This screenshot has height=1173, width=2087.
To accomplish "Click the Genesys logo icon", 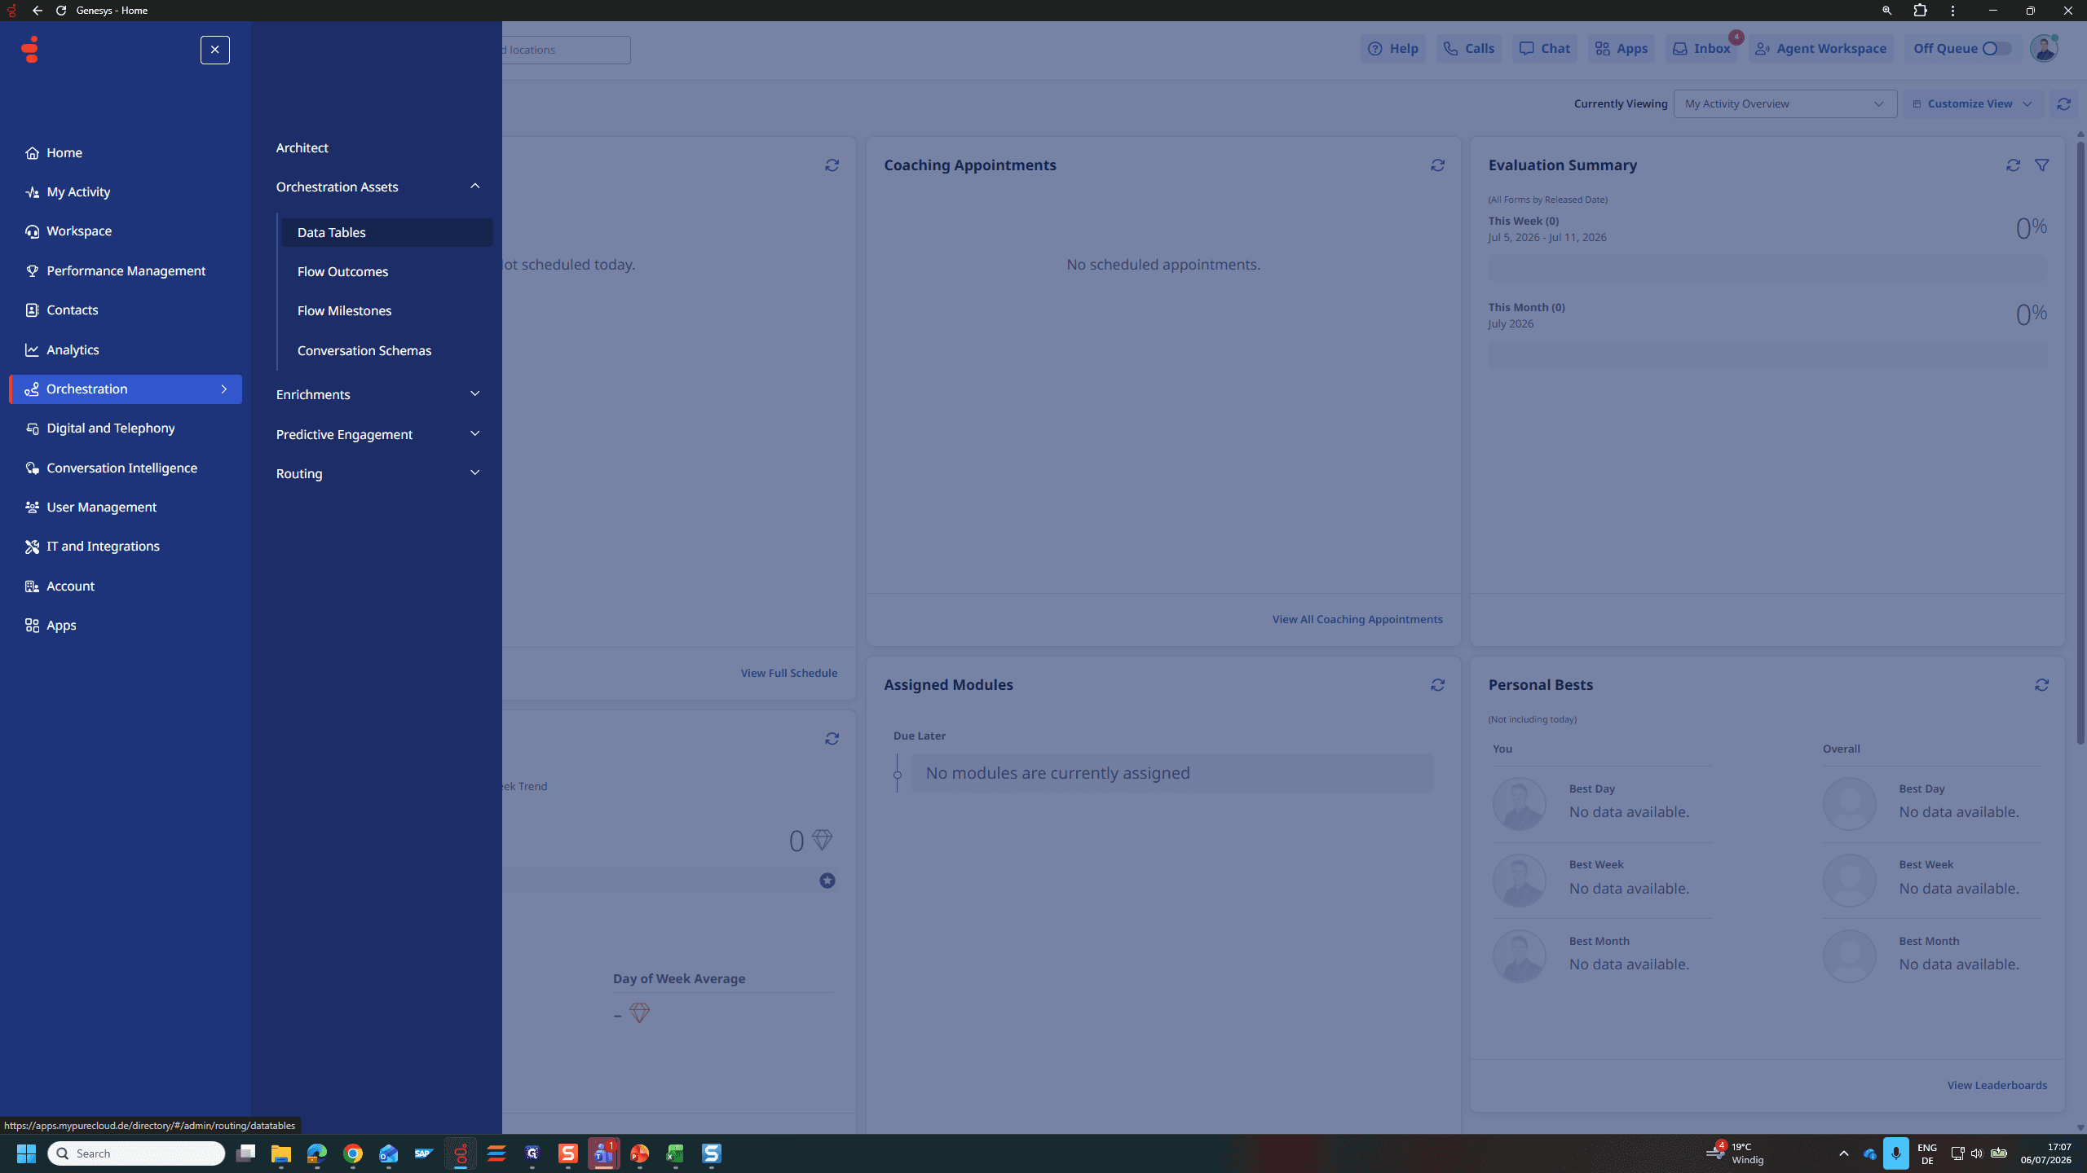I will [x=30, y=49].
